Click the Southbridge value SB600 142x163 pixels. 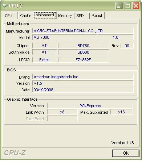click(x=84, y=52)
